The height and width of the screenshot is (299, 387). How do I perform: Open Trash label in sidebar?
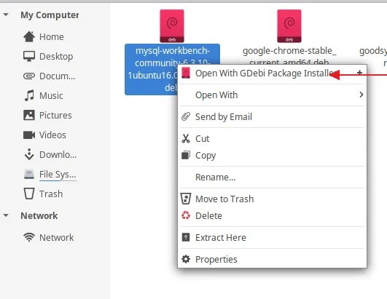point(51,194)
